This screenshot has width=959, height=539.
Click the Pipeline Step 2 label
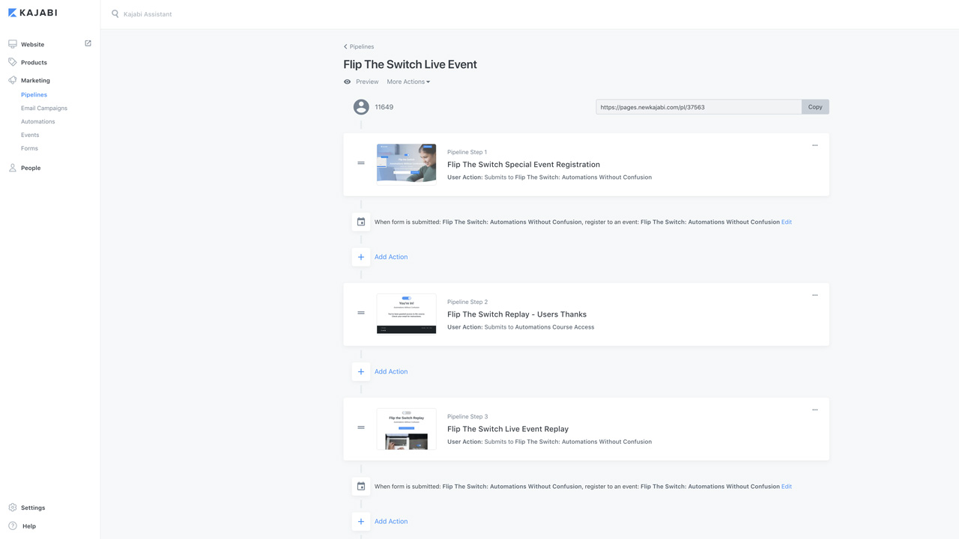(468, 302)
